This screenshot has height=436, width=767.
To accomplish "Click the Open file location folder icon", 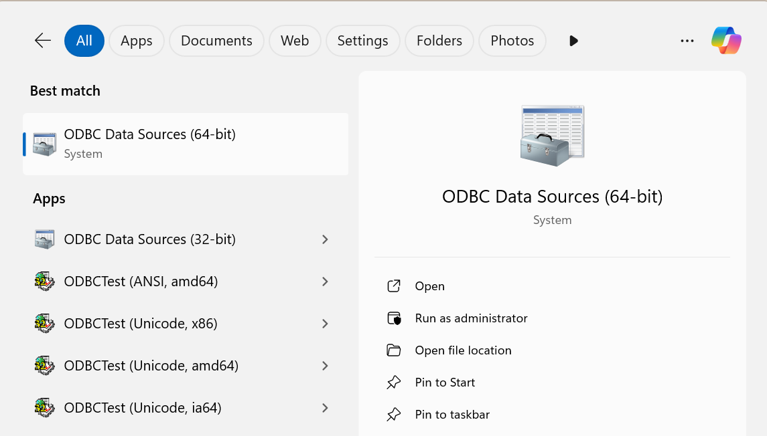I will pyautogui.click(x=395, y=350).
